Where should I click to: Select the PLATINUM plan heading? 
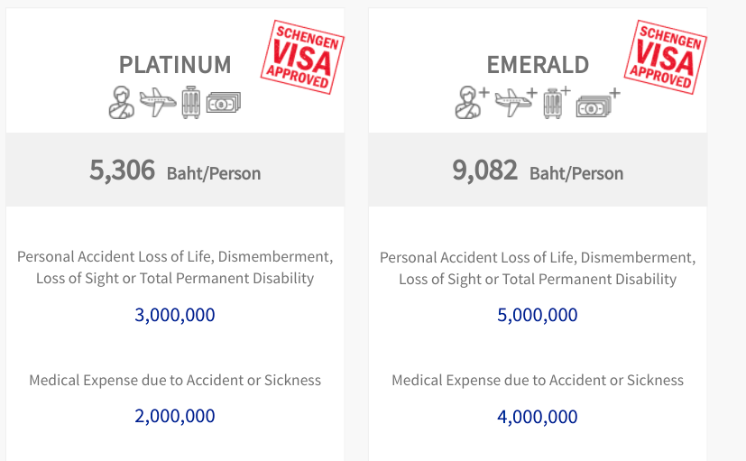pos(175,65)
